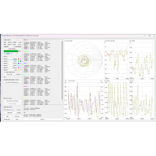Open the magenta Marker 5 color swatch
The width and height of the screenshot is (156, 156).
(19, 68)
